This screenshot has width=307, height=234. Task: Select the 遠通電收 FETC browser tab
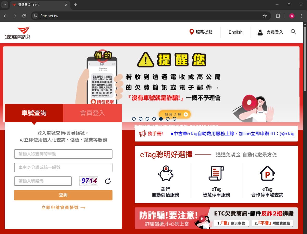40,5
